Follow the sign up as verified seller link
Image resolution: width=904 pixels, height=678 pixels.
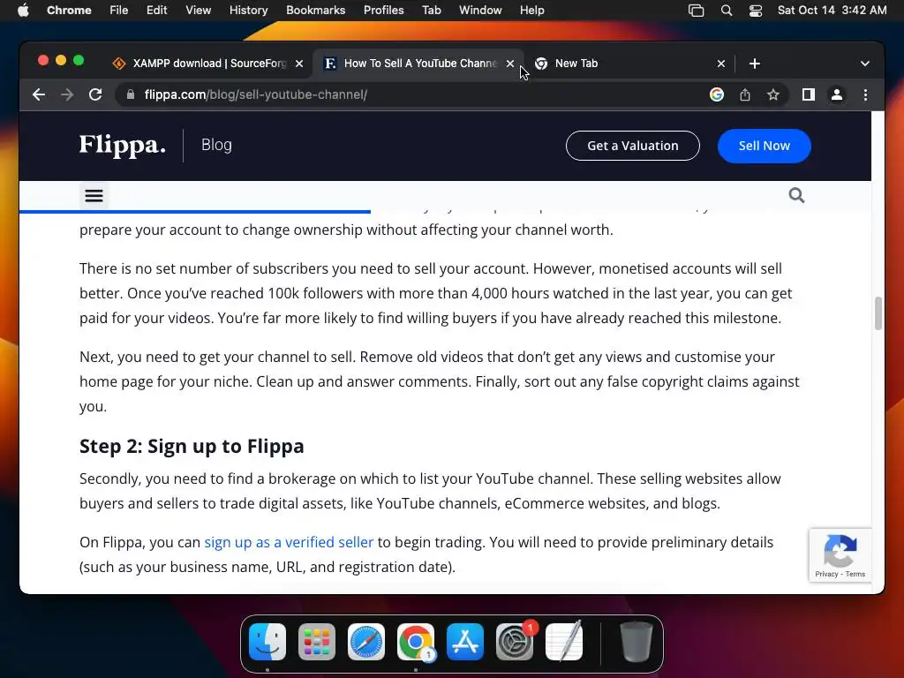click(x=289, y=543)
